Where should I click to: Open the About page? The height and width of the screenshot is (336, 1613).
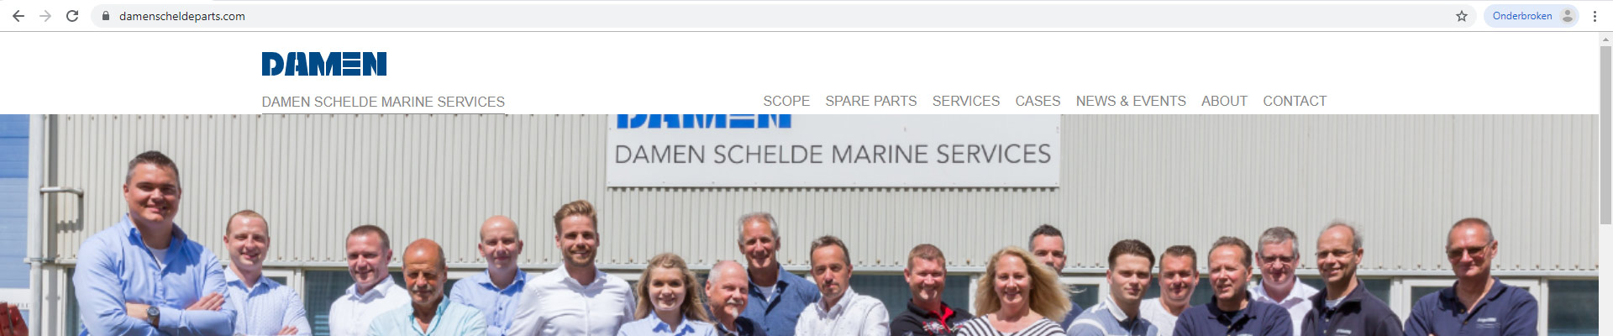[1224, 101]
